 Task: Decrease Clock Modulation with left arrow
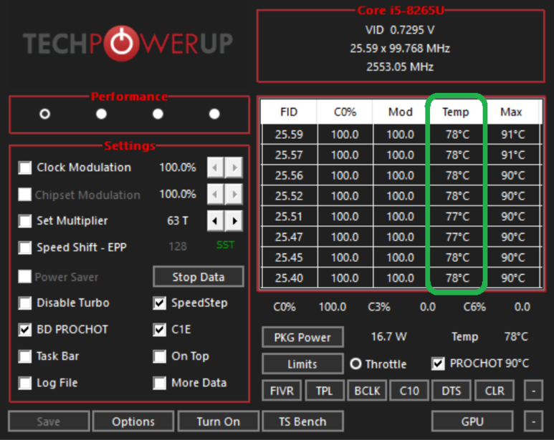coord(216,167)
